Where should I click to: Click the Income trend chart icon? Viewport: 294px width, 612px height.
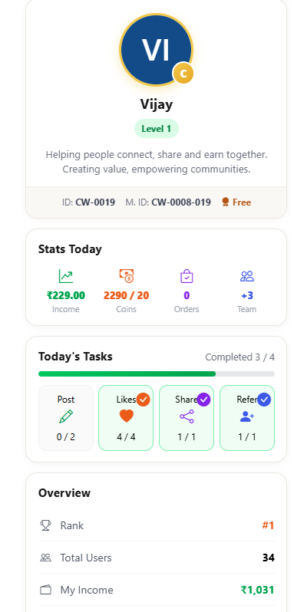pyautogui.click(x=65, y=276)
